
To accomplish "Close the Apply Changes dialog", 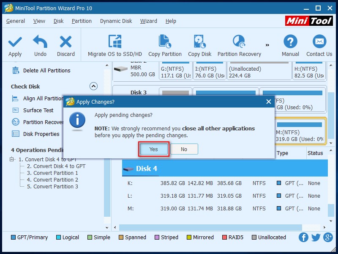I will [x=268, y=102].
